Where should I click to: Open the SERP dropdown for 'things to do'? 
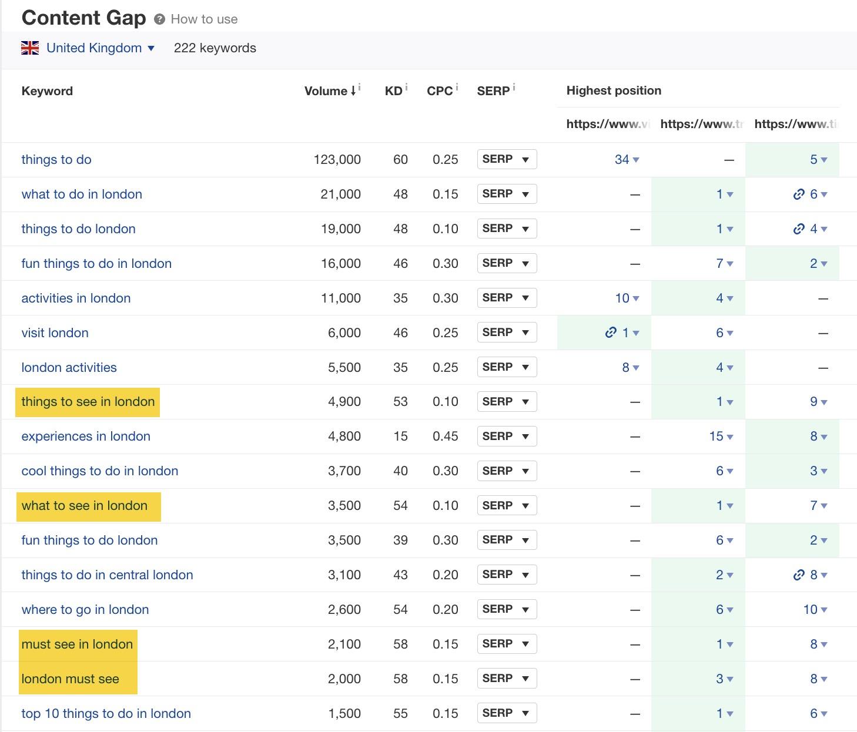coord(506,159)
